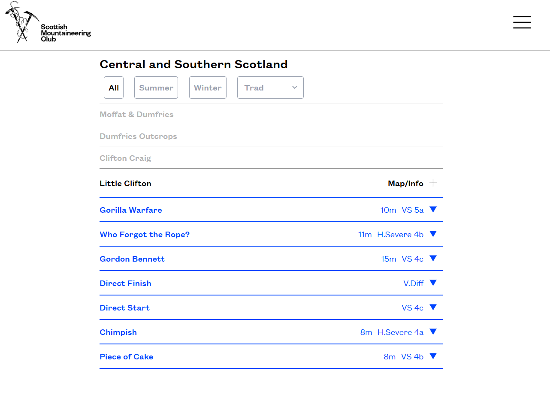Image resolution: width=550 pixels, height=410 pixels.
Task: Select the All filter
Action: click(x=114, y=87)
